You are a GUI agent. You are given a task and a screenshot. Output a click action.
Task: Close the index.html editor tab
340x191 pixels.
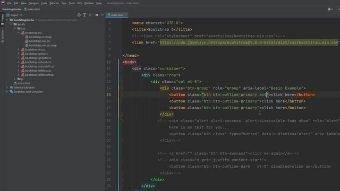(125, 15)
